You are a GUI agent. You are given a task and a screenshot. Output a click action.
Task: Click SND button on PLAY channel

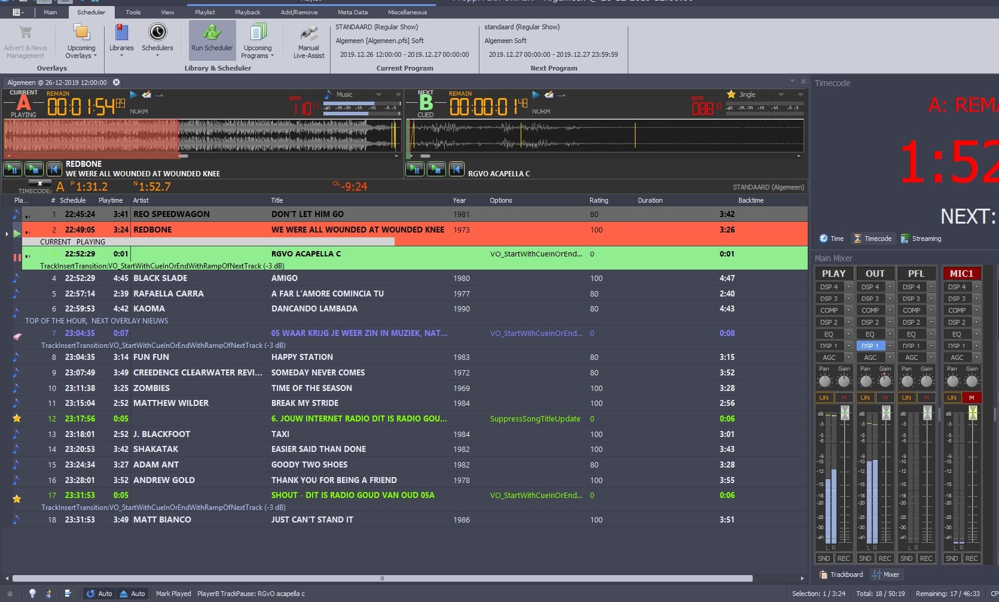point(824,558)
